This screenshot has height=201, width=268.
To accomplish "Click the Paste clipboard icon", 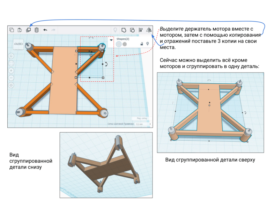I will coord(20,30).
